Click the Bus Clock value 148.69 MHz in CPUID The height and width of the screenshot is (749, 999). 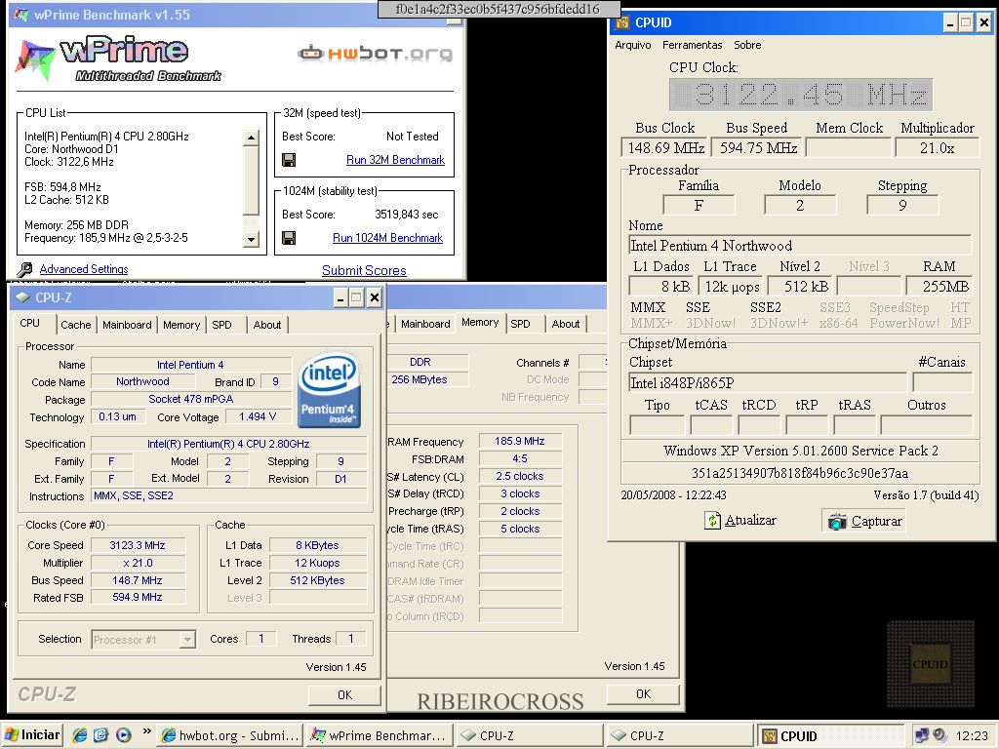pyautogui.click(x=665, y=148)
